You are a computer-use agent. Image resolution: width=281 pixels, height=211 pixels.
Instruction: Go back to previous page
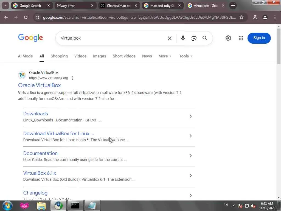(6, 17)
